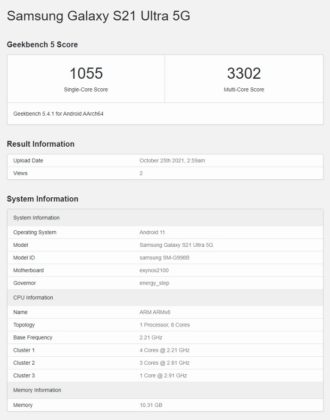Select the 10.31 GB memory value
This screenshot has width=330, height=420.
(151, 405)
